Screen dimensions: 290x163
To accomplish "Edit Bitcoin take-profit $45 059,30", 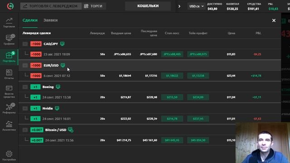I will tap(198, 140).
